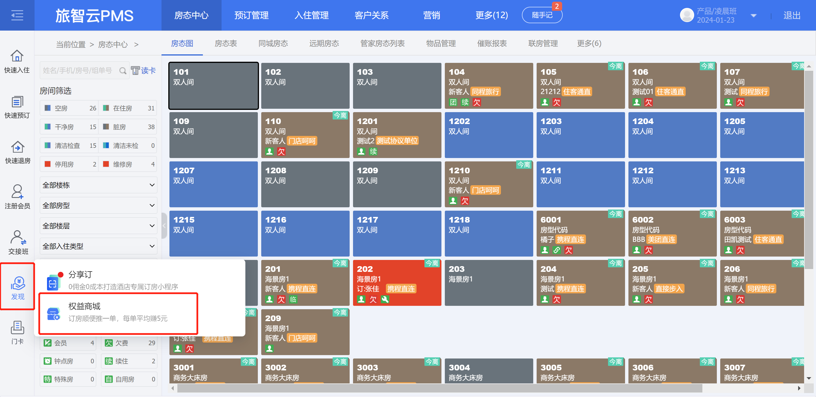816x397 pixels.
Task: Toggle the 欠费 arrears filter
Action: tap(129, 343)
